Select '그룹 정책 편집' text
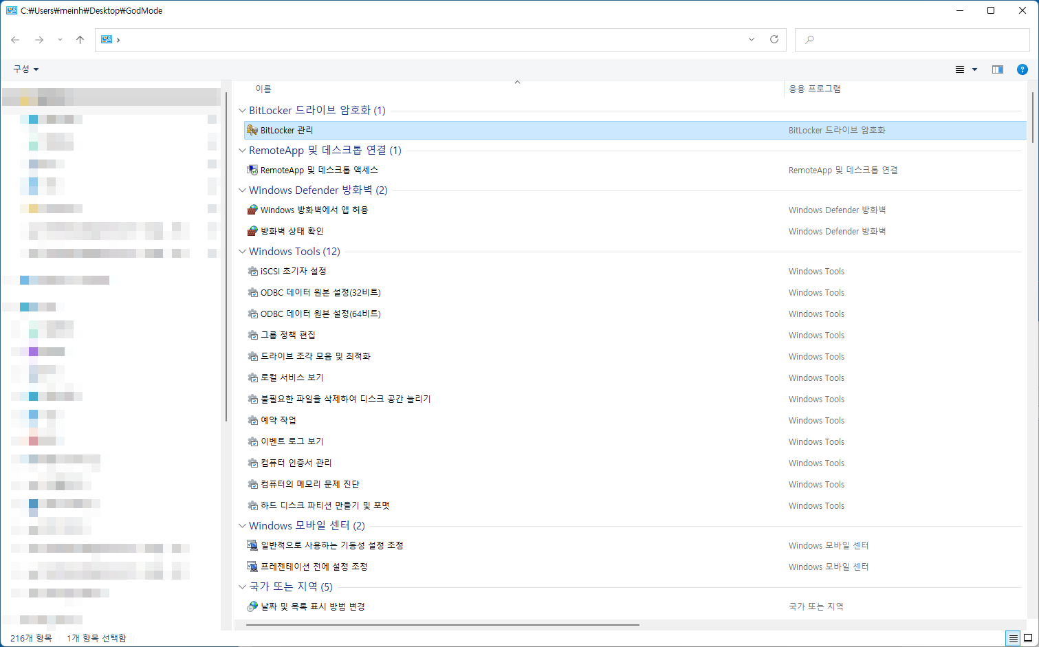 tap(287, 335)
